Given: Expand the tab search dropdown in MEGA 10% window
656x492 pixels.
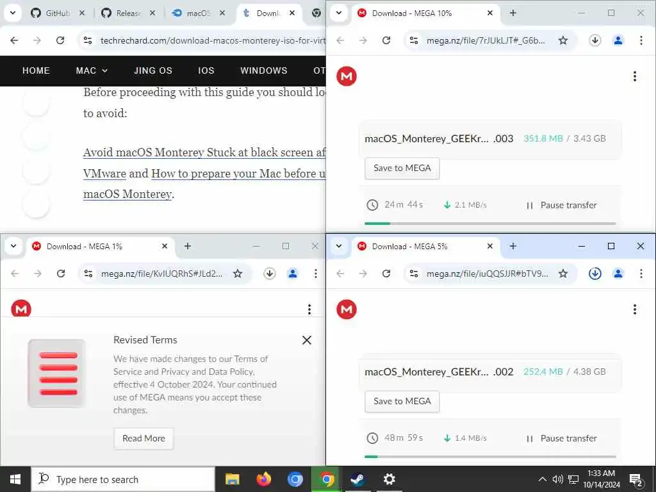Looking at the screenshot, I should (x=339, y=13).
